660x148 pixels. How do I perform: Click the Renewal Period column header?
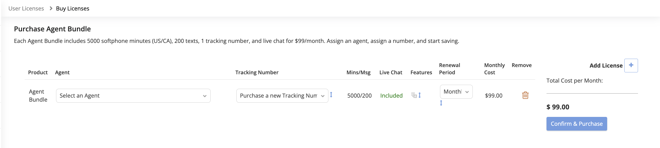coord(449,69)
